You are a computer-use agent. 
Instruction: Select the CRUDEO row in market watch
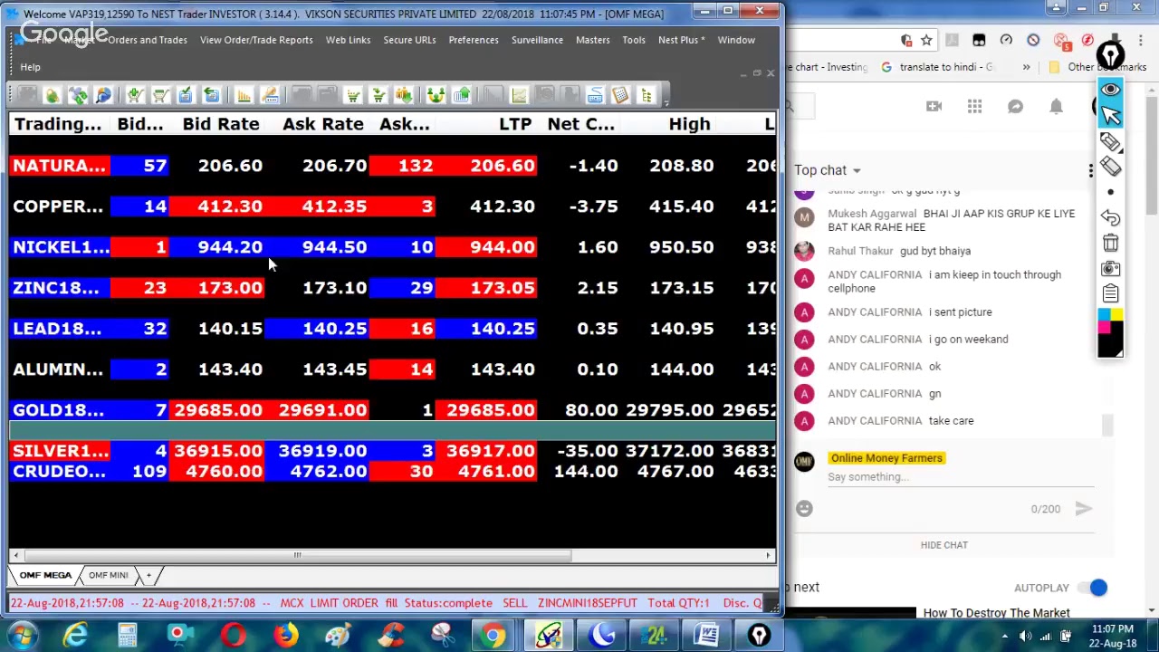[x=393, y=472]
